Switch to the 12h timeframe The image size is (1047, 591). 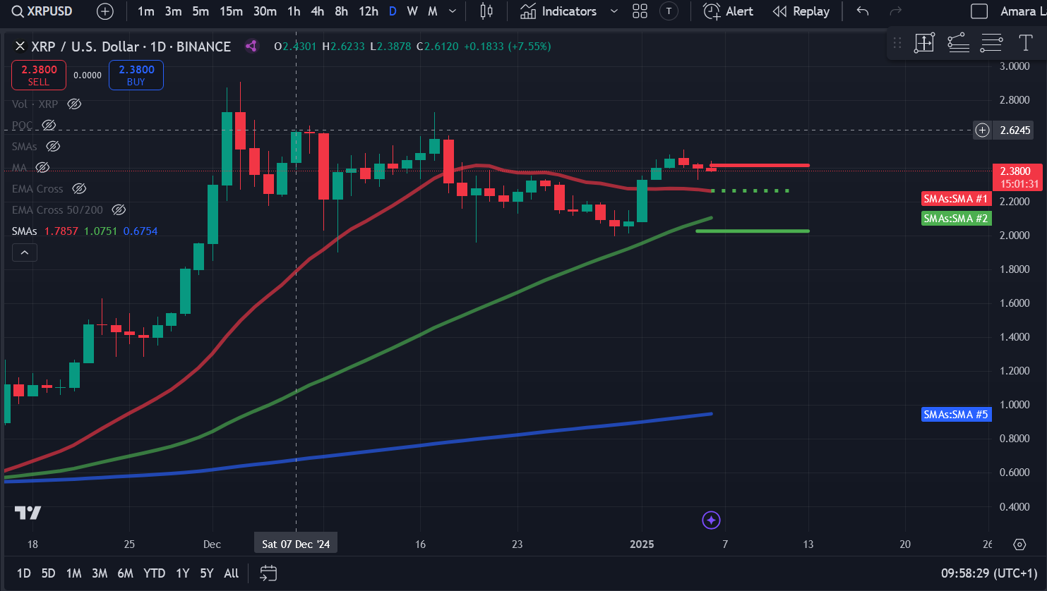(x=368, y=11)
